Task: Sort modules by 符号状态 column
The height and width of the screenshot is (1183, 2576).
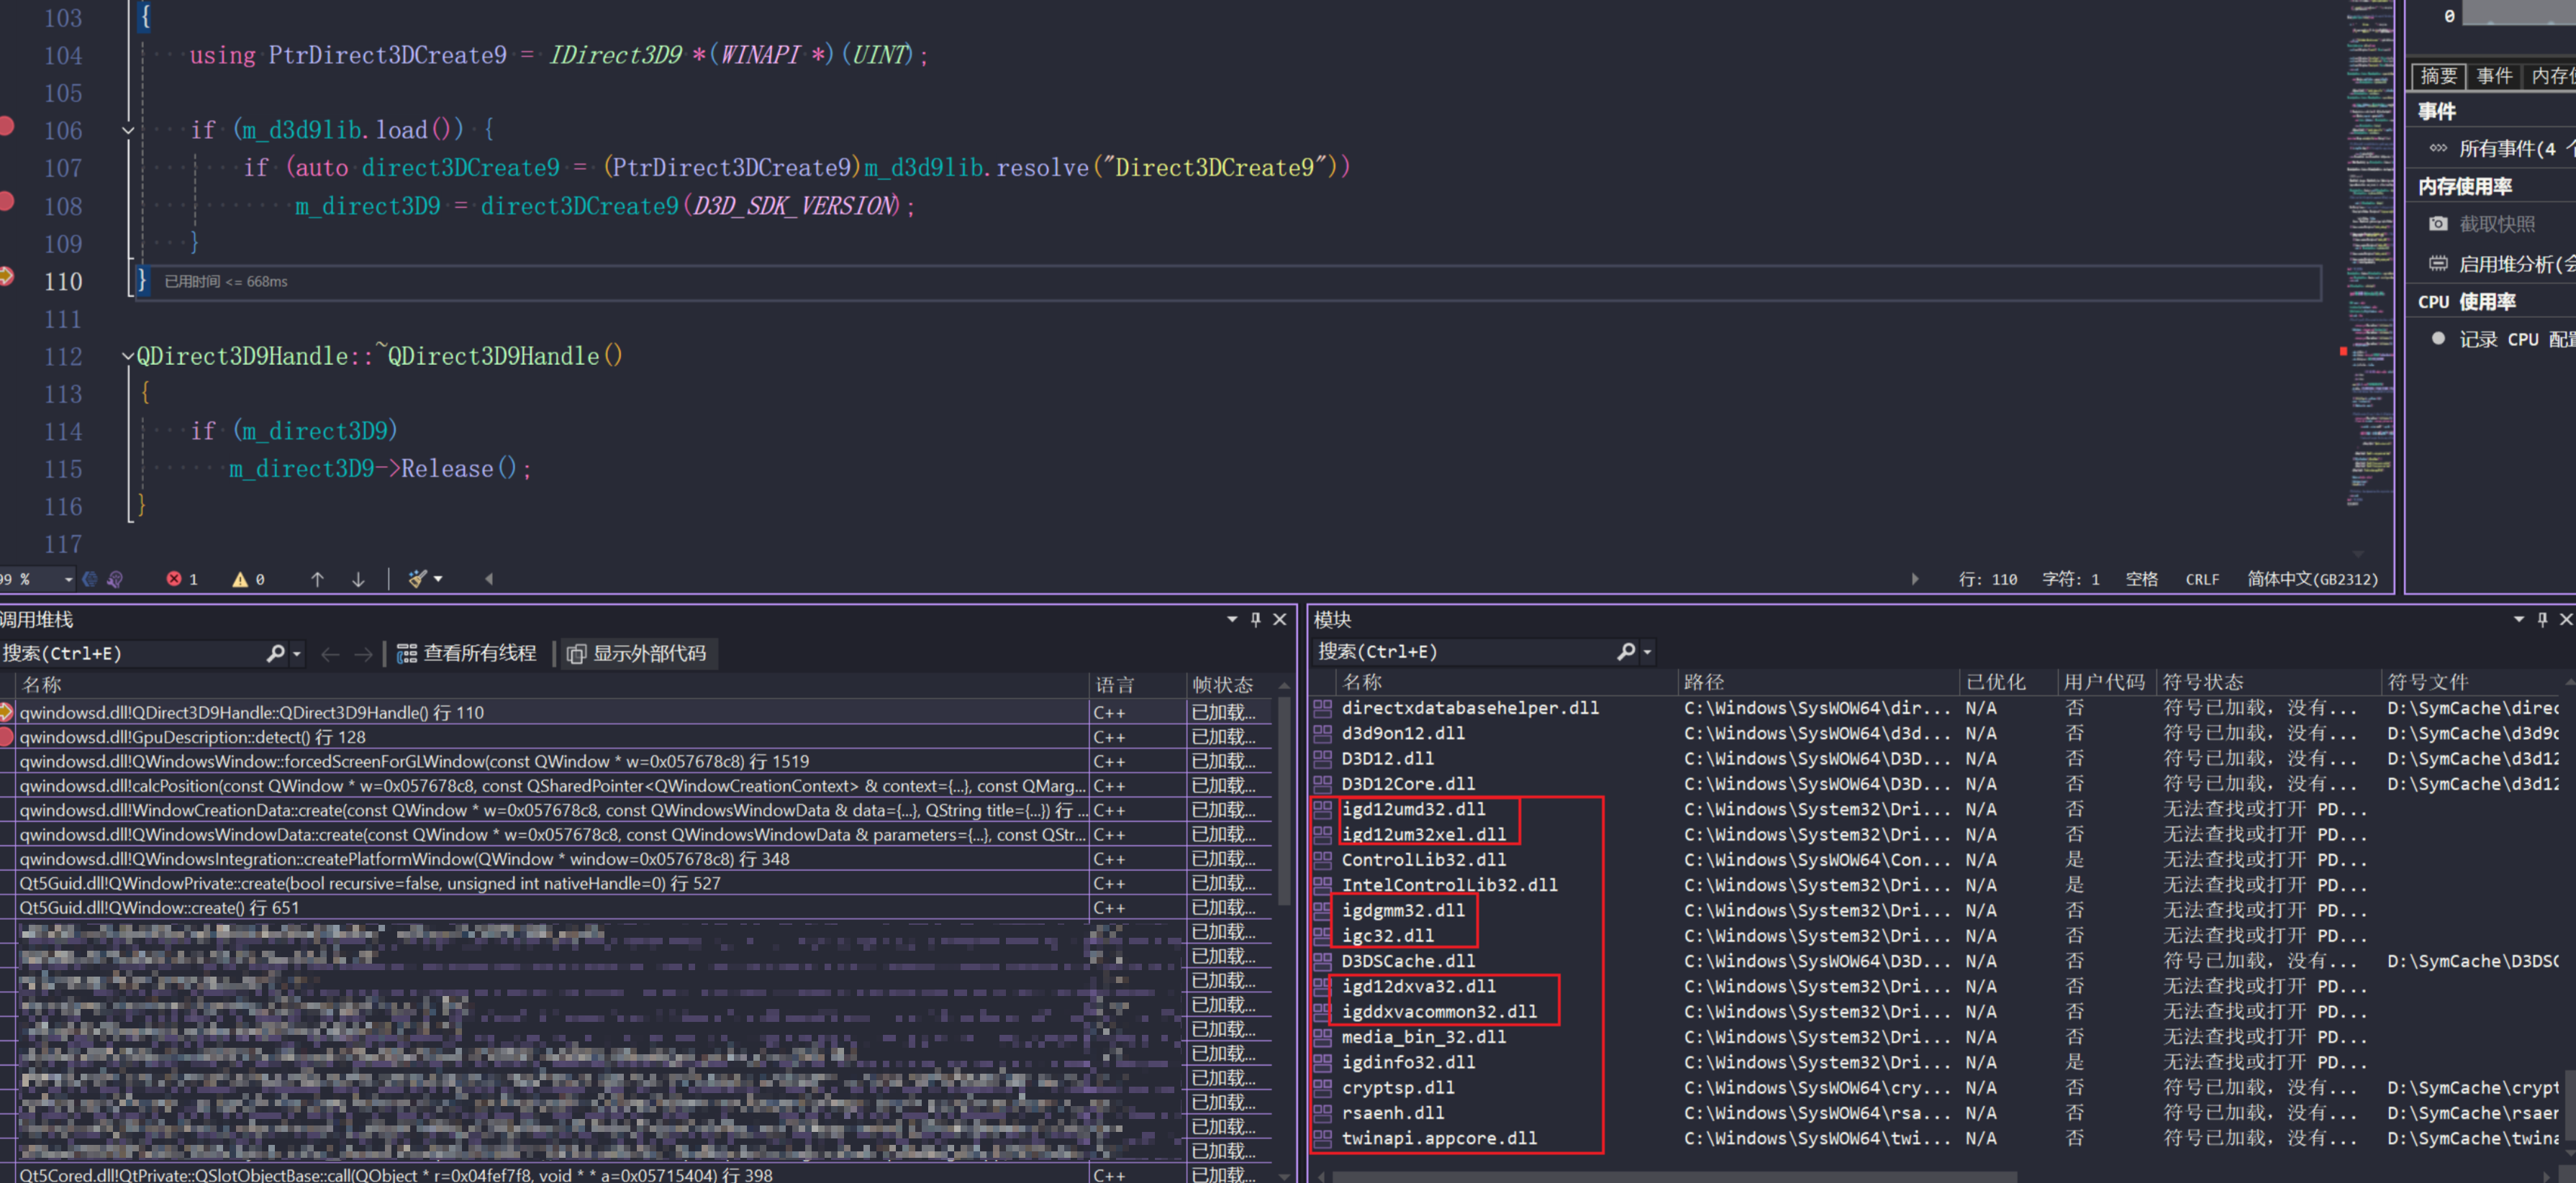Action: tap(2268, 682)
